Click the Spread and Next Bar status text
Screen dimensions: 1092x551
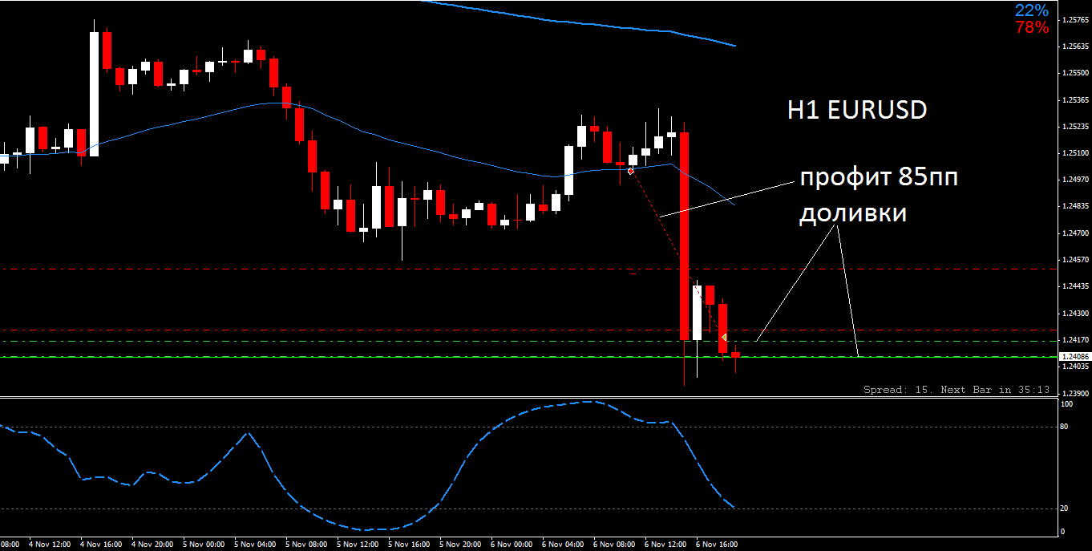coord(957,390)
